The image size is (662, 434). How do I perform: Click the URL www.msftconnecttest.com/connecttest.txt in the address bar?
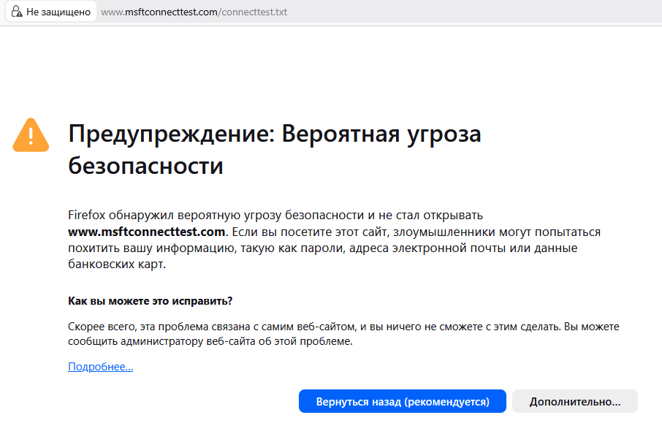coord(194,12)
